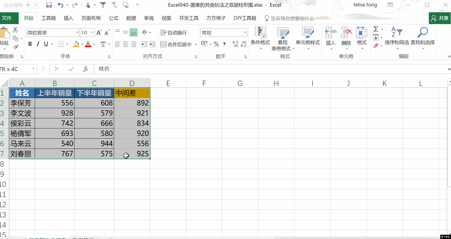Apply cell borders icon
This screenshot has height=239, width=451.
tap(61, 44)
